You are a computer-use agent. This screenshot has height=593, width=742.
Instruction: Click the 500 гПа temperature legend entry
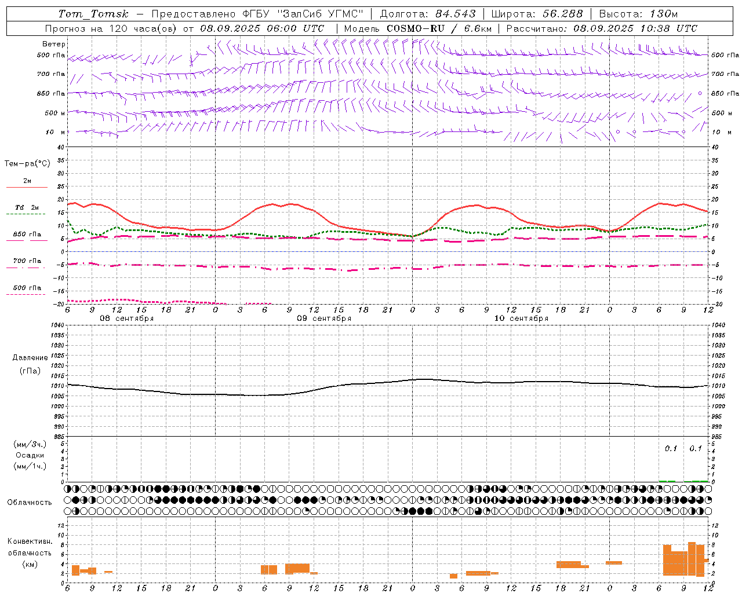(x=27, y=290)
